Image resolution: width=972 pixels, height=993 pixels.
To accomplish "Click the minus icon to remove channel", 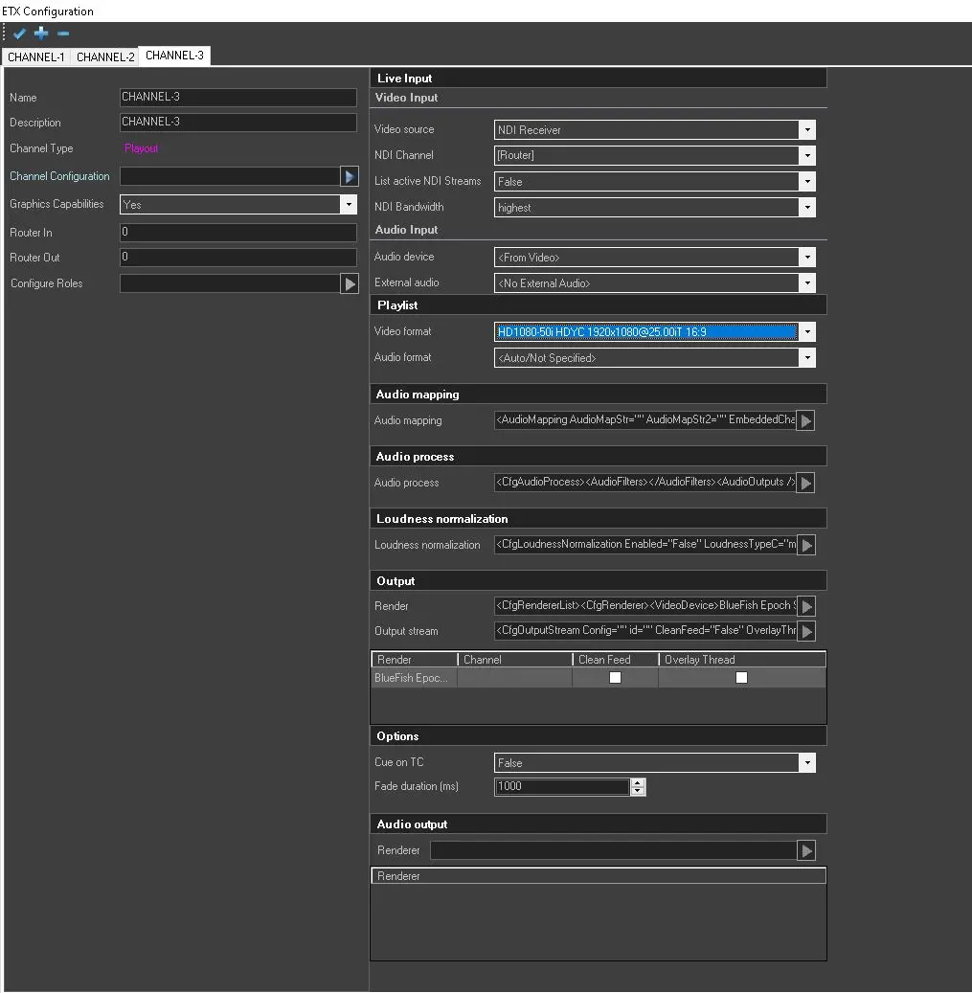I will (63, 34).
